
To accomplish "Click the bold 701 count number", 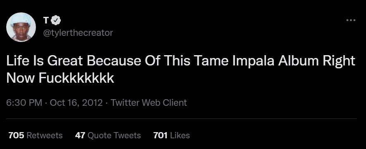I will (160, 135).
